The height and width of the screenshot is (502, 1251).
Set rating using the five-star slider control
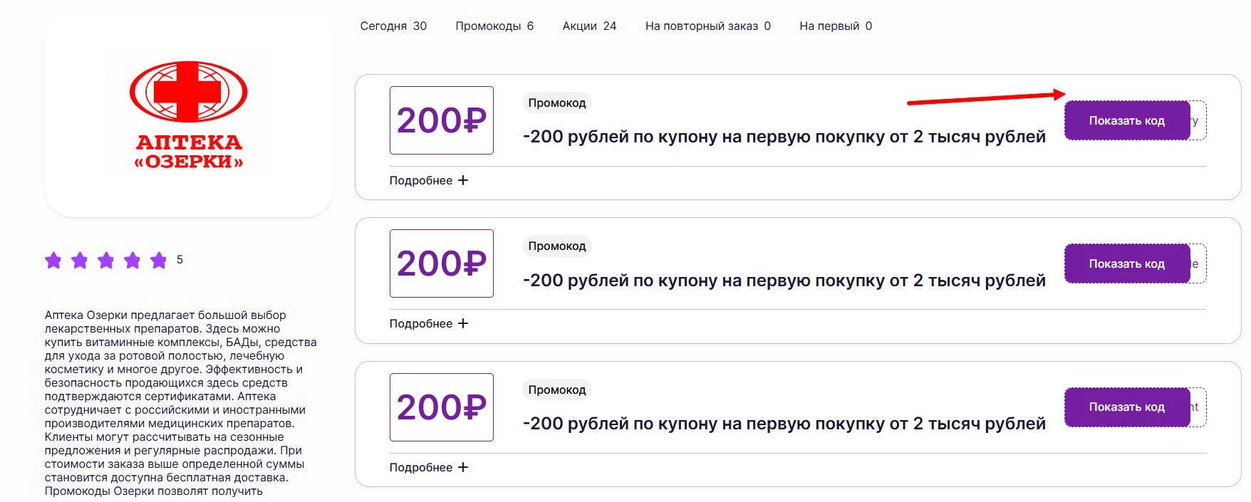click(x=105, y=261)
